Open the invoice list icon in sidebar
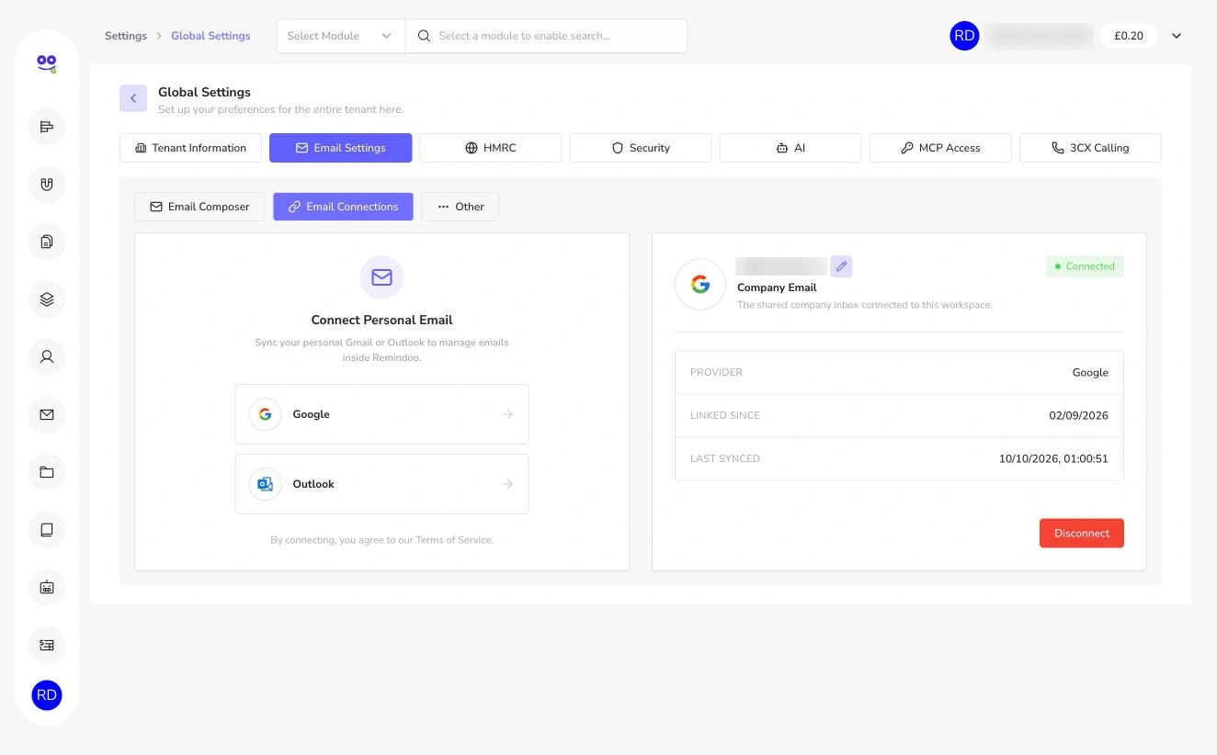 47,645
